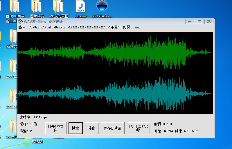
Task: Select the 替代VB自带的ListB folder icon
Action: coord(15,6)
